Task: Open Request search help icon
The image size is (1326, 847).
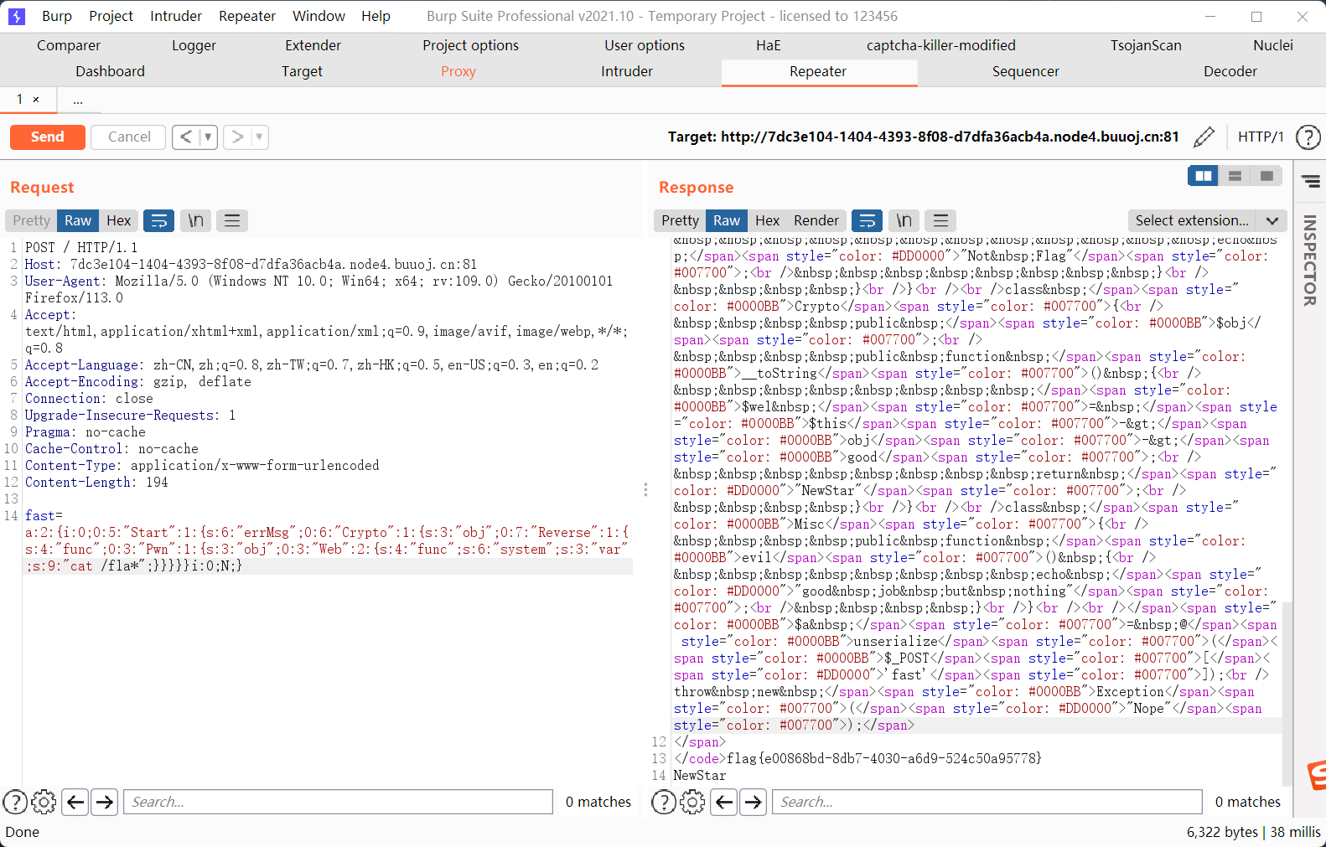Action: 15,802
